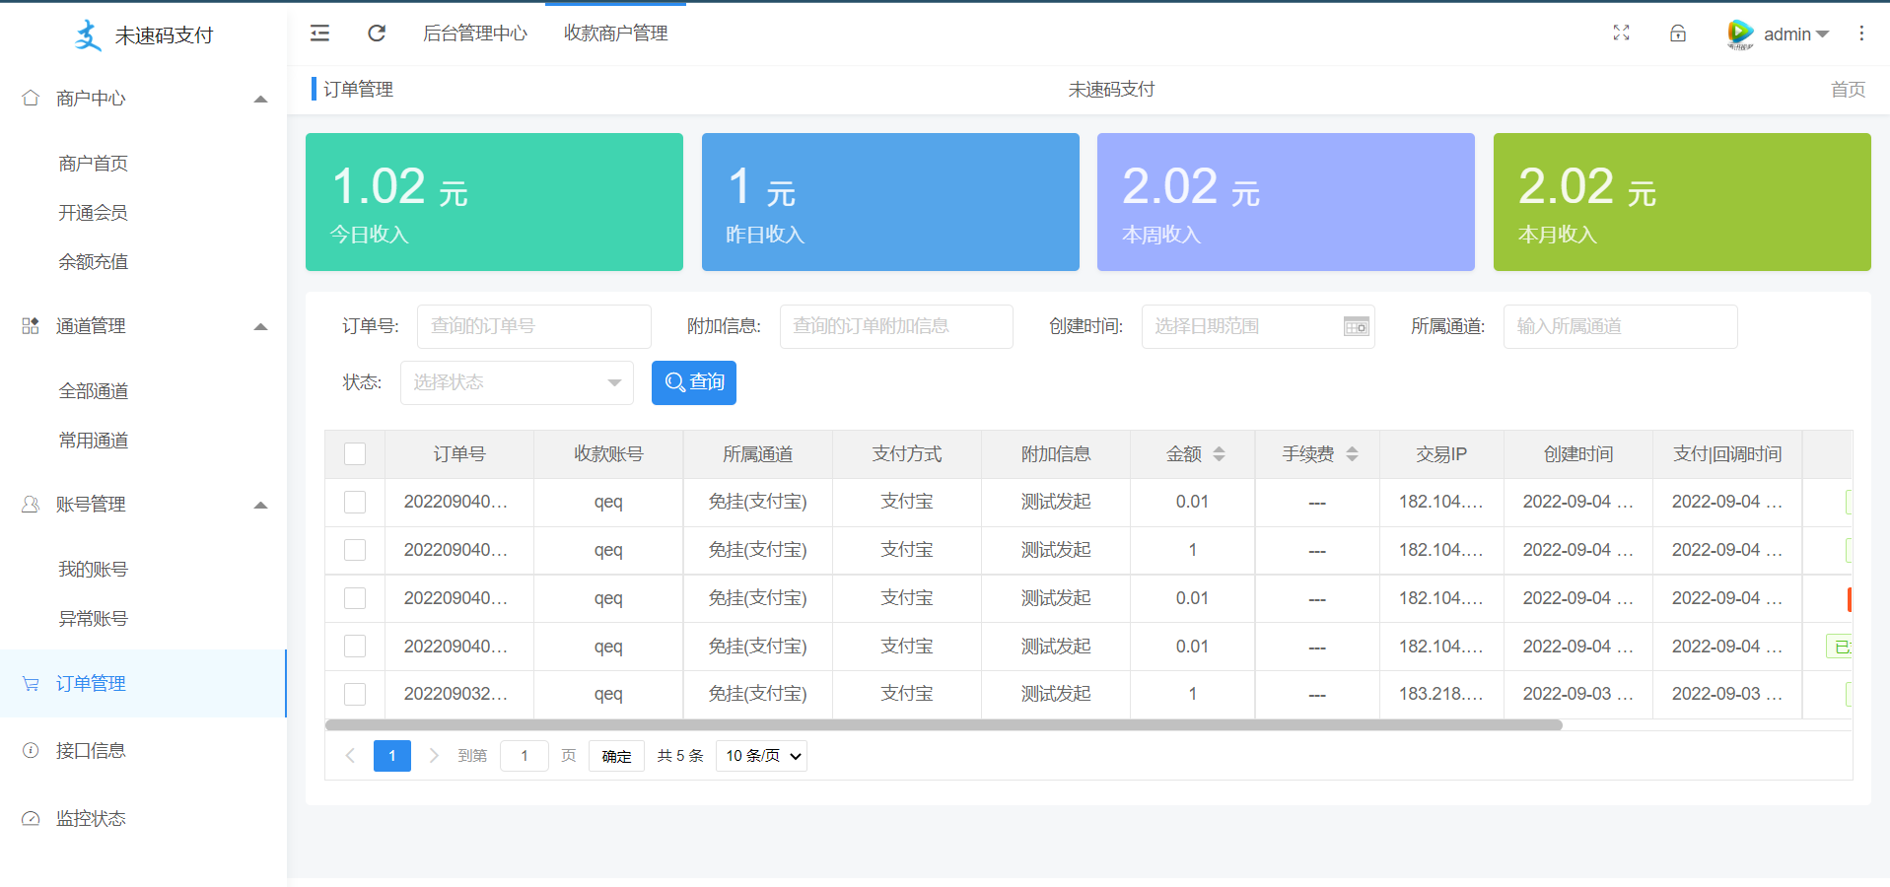Click the 商户中心 home icon
Viewport: 1890px width, 887px height.
click(31, 98)
